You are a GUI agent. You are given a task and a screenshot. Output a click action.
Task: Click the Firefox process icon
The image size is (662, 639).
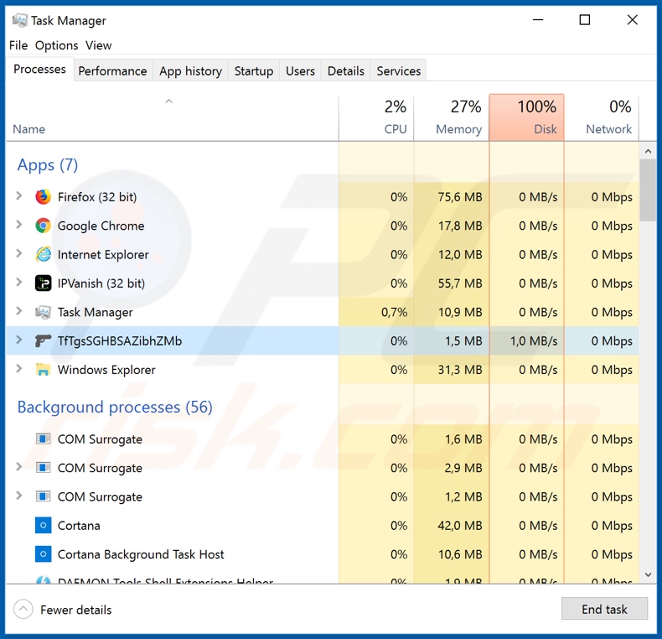coord(43,197)
